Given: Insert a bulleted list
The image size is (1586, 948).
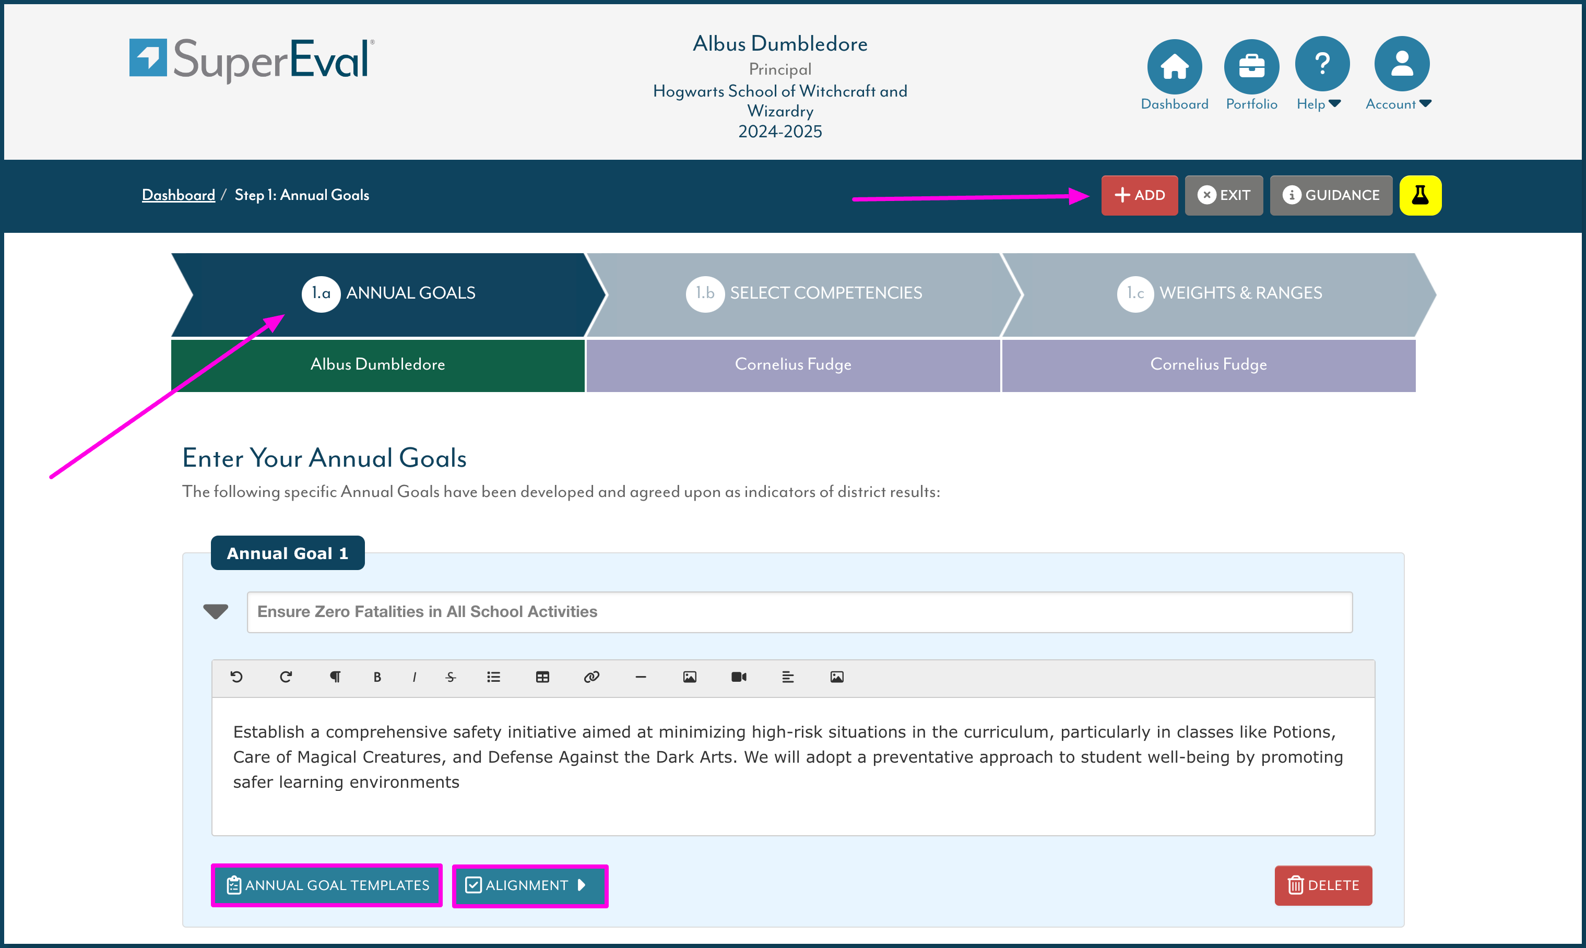Looking at the screenshot, I should click(494, 677).
